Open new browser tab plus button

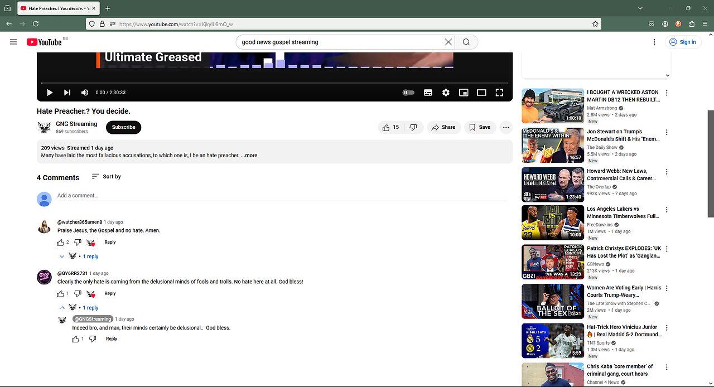(108, 8)
